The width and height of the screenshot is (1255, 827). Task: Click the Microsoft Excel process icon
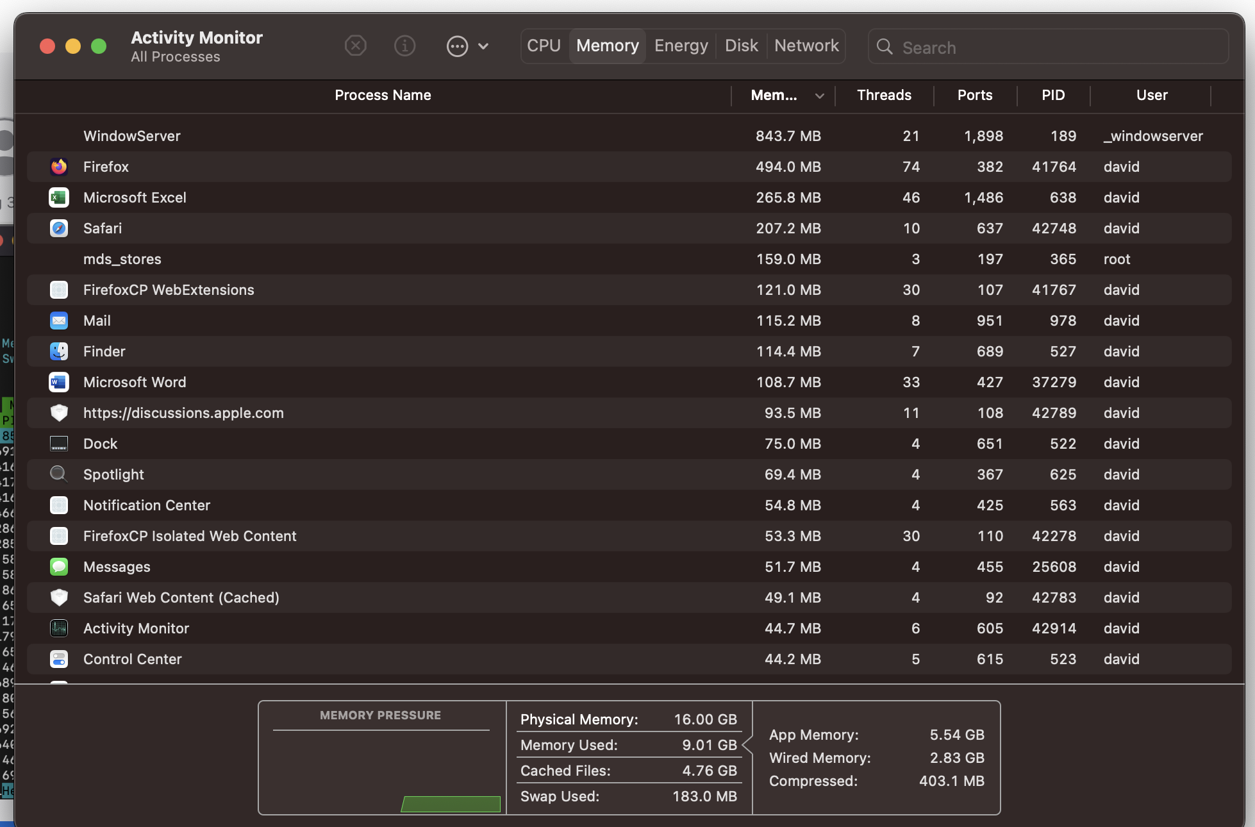point(59,197)
